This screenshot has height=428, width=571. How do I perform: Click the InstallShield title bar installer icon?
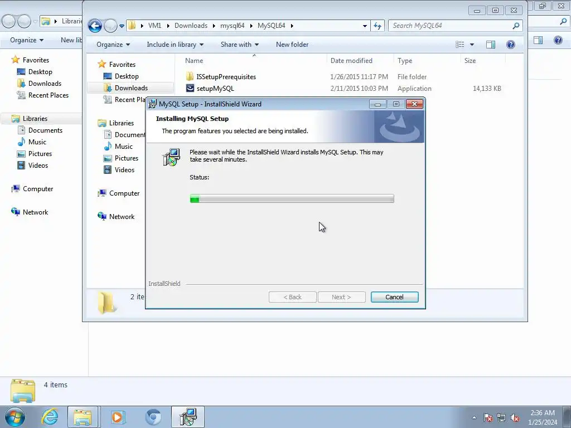[x=153, y=104]
